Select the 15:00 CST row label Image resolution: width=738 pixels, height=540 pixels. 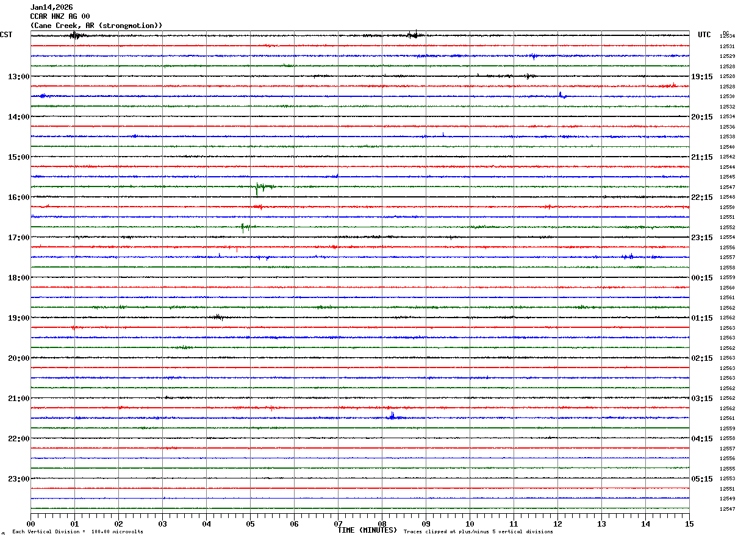click(x=19, y=157)
